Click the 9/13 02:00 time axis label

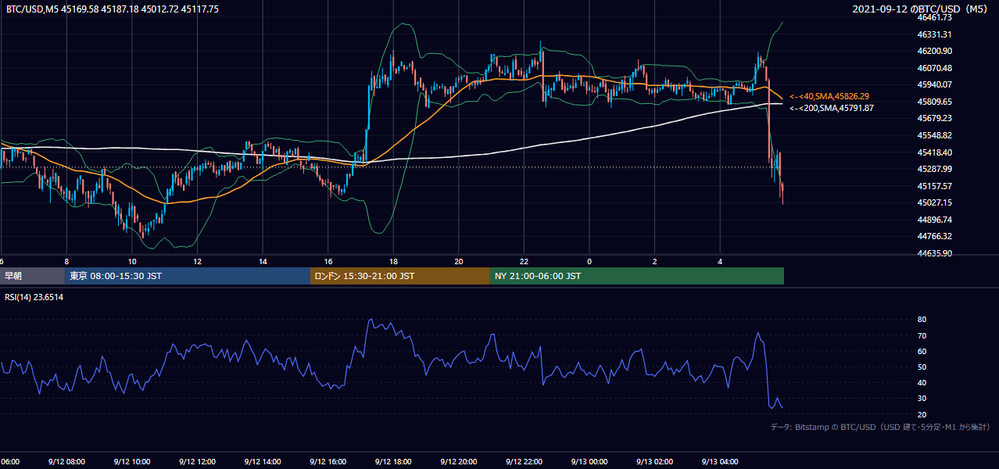[655, 461]
